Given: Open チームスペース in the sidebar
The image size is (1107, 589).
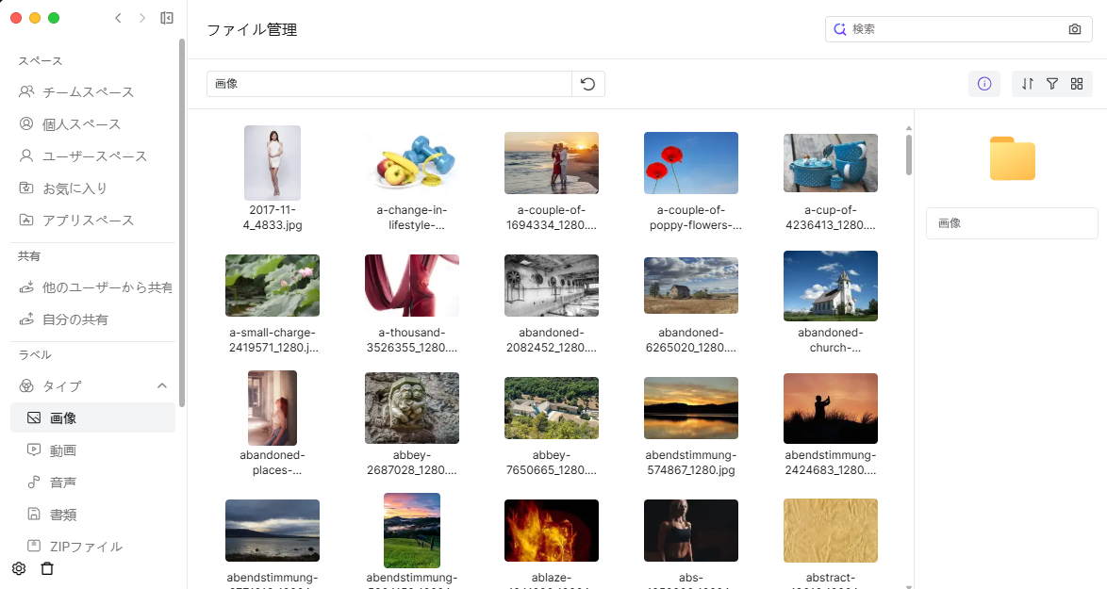Looking at the screenshot, I should pos(88,92).
